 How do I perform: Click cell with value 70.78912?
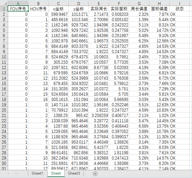58,110
